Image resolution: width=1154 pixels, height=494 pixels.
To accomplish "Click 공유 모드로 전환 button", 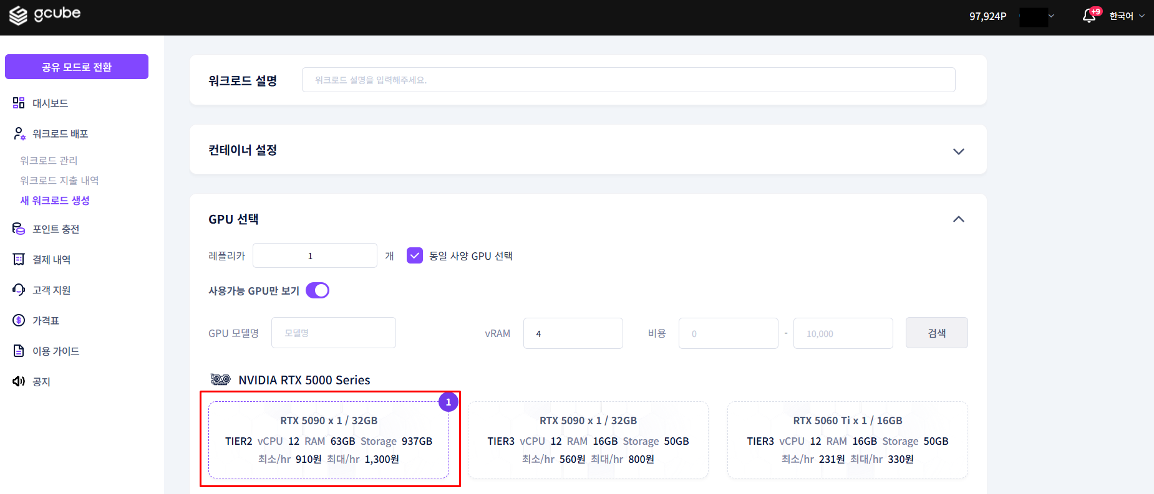I will (77, 67).
